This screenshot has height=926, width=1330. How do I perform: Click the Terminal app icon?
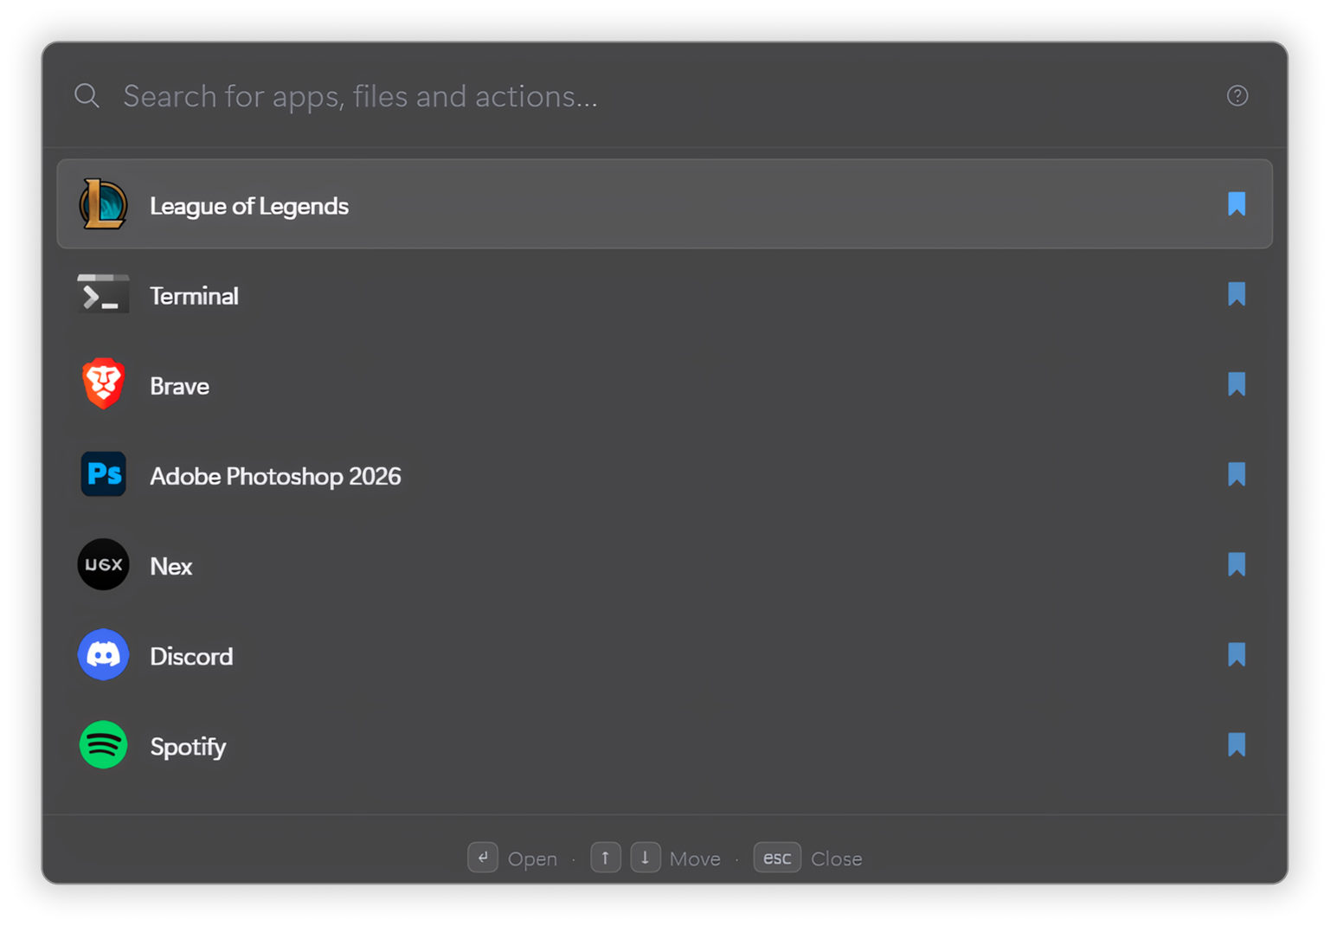pos(103,294)
